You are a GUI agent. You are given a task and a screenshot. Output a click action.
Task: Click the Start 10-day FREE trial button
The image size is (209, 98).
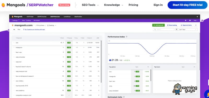(187, 5)
